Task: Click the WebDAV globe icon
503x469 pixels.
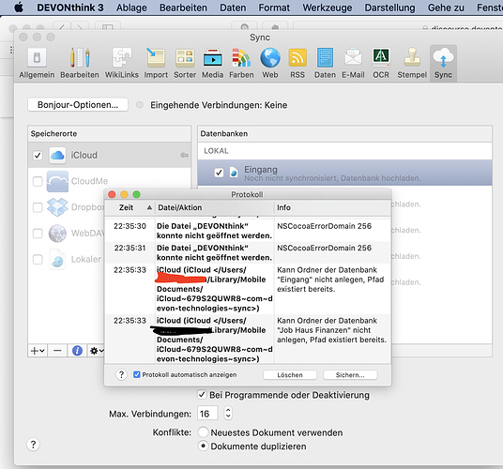Action: point(57,233)
